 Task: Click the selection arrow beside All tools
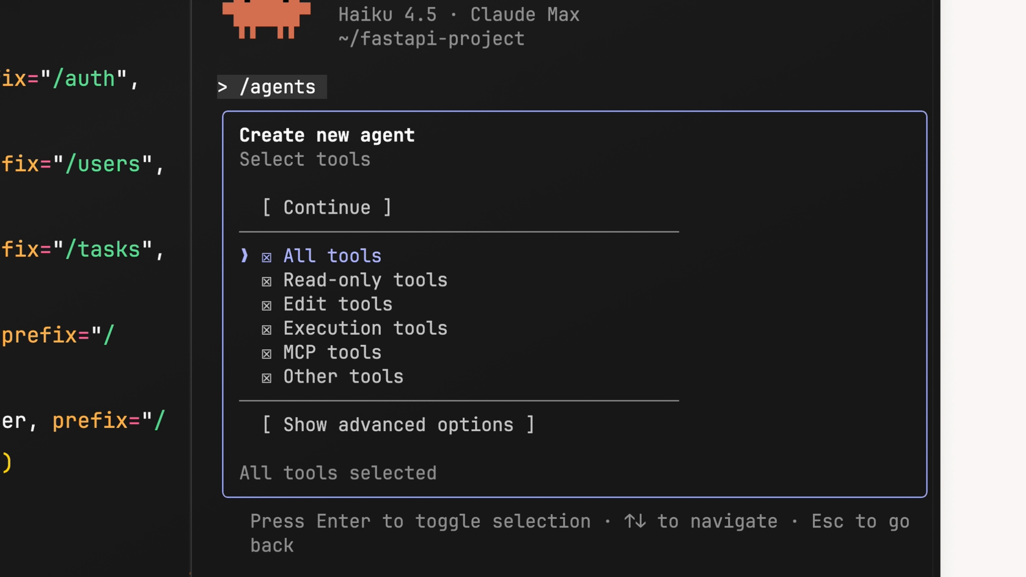click(244, 256)
